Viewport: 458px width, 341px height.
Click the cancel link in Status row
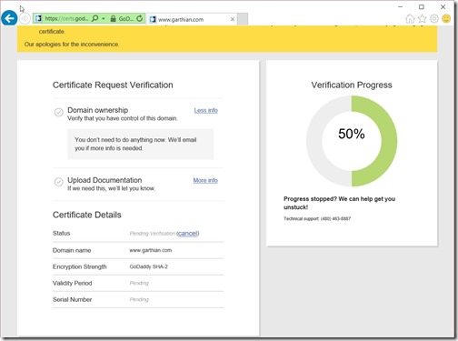[188, 233]
